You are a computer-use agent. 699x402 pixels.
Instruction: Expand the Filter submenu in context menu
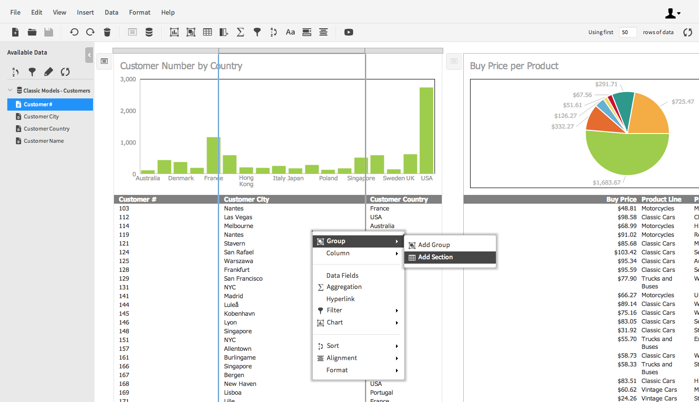[x=359, y=310]
